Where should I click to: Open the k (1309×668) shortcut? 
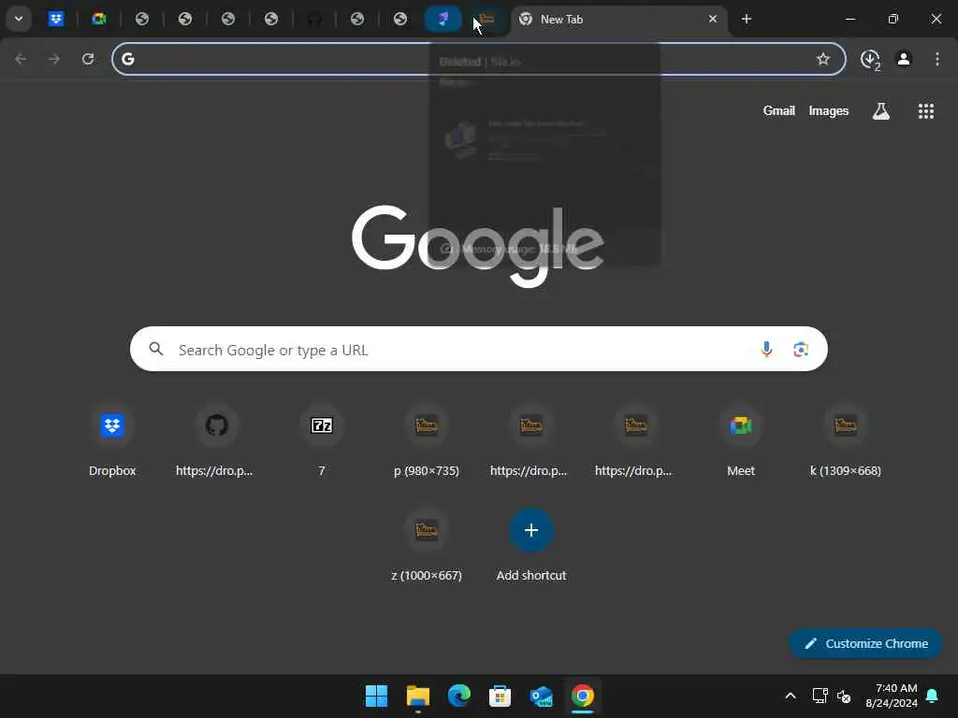point(846,439)
